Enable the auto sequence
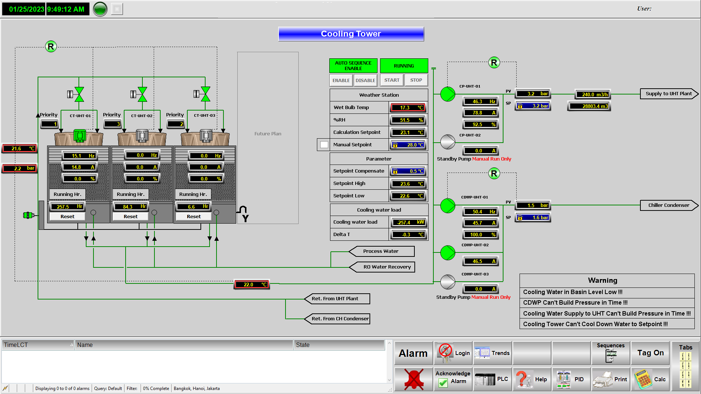Viewport: 701px width, 394px height. tap(341, 80)
